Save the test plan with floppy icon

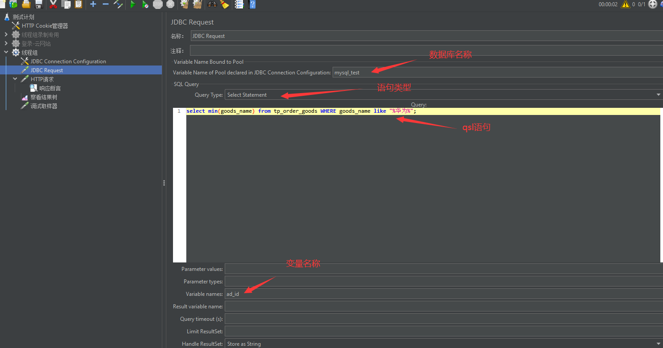(39, 4)
